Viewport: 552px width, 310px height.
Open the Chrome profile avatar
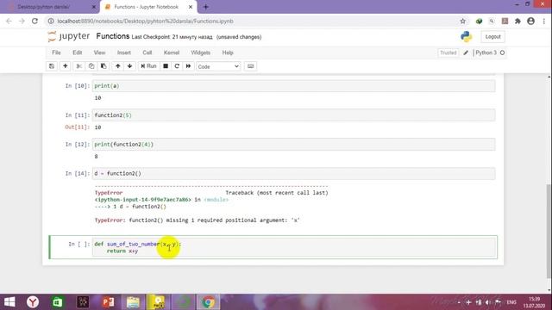click(x=531, y=21)
